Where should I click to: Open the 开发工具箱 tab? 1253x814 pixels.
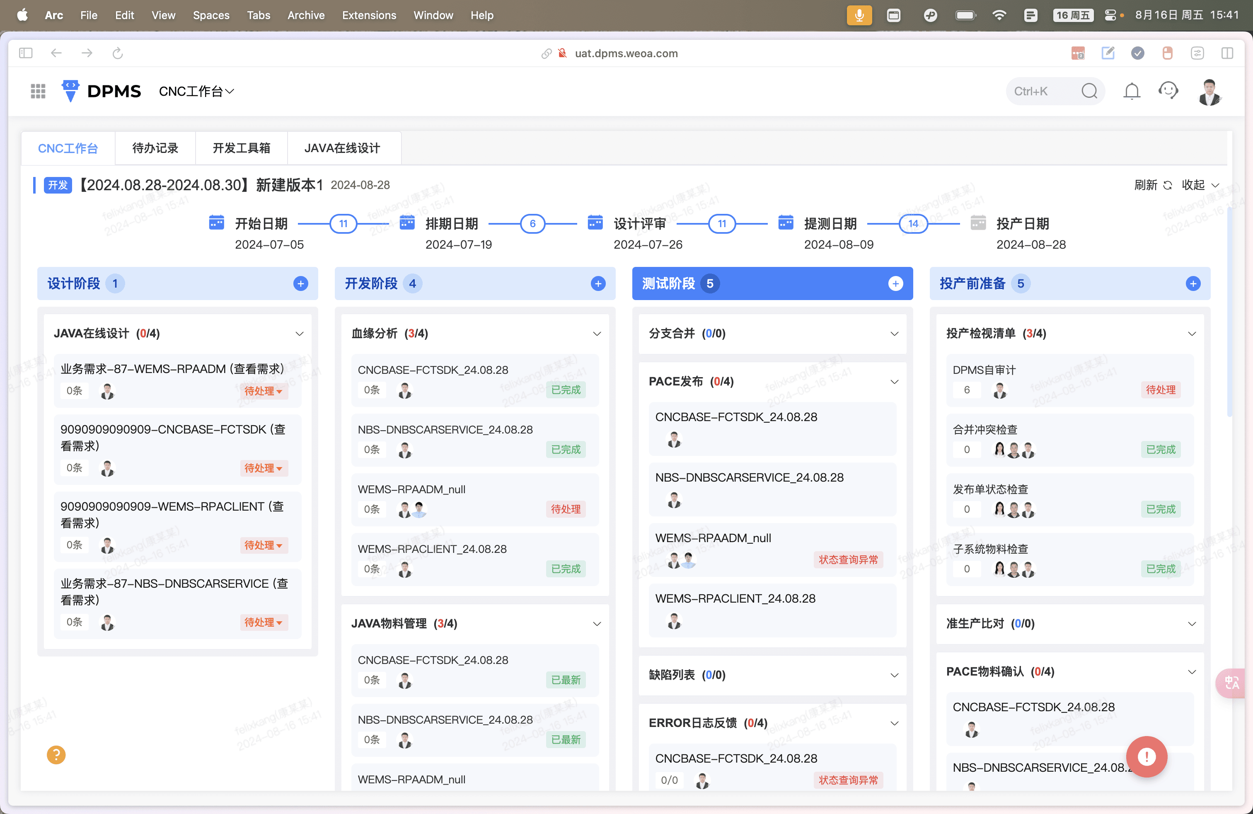click(x=241, y=148)
